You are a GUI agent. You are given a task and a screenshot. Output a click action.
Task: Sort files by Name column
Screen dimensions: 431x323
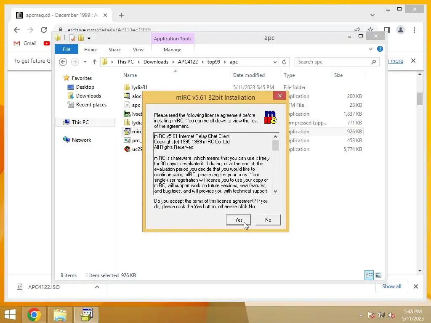pos(130,75)
